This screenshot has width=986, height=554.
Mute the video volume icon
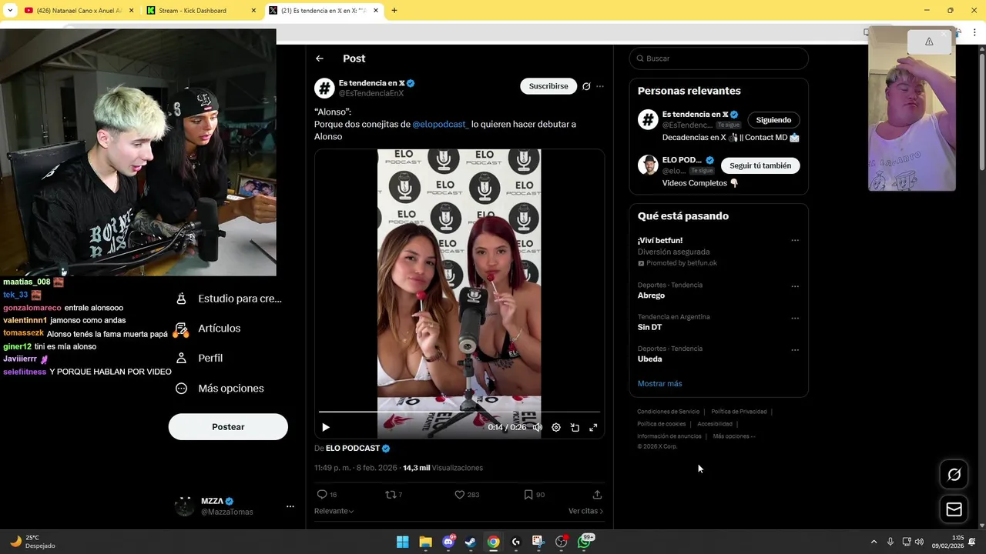point(538,427)
